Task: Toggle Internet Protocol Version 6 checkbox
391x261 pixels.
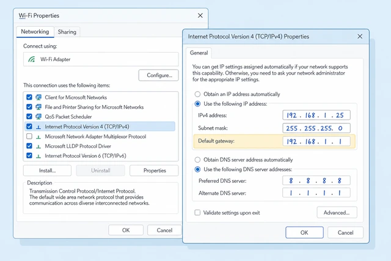Action: click(29, 155)
